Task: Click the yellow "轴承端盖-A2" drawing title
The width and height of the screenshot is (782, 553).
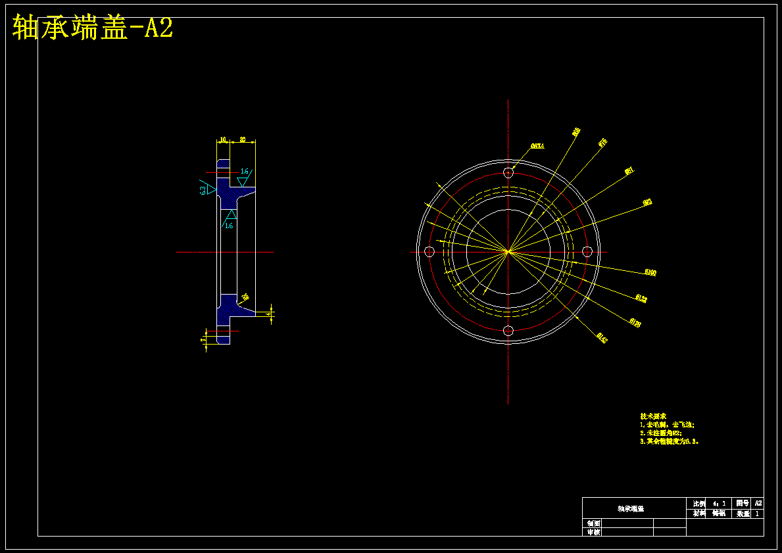Action: click(93, 27)
